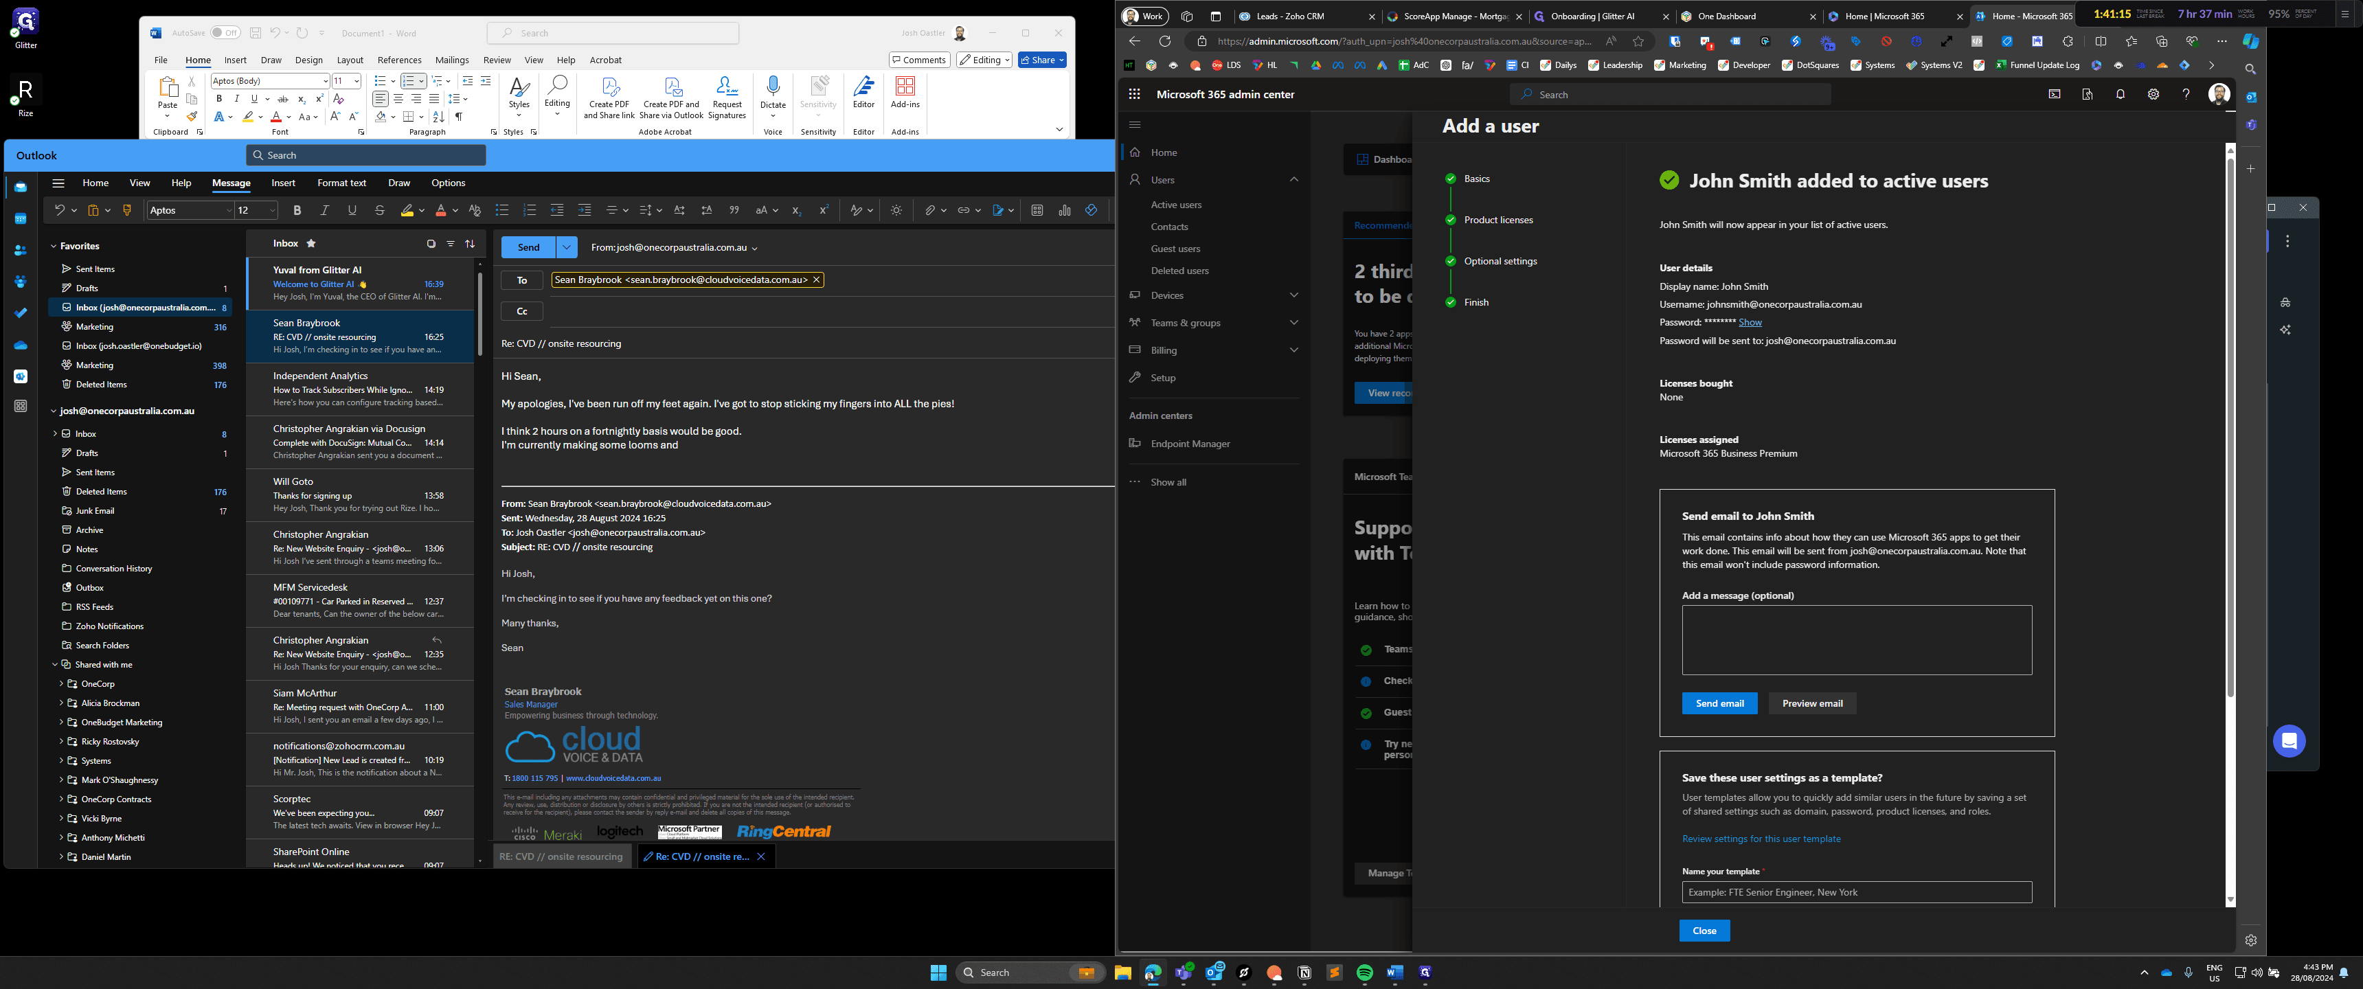Viewport: 2363px width, 989px height.
Task: Open Outlook People from the left rail
Action: click(20, 249)
